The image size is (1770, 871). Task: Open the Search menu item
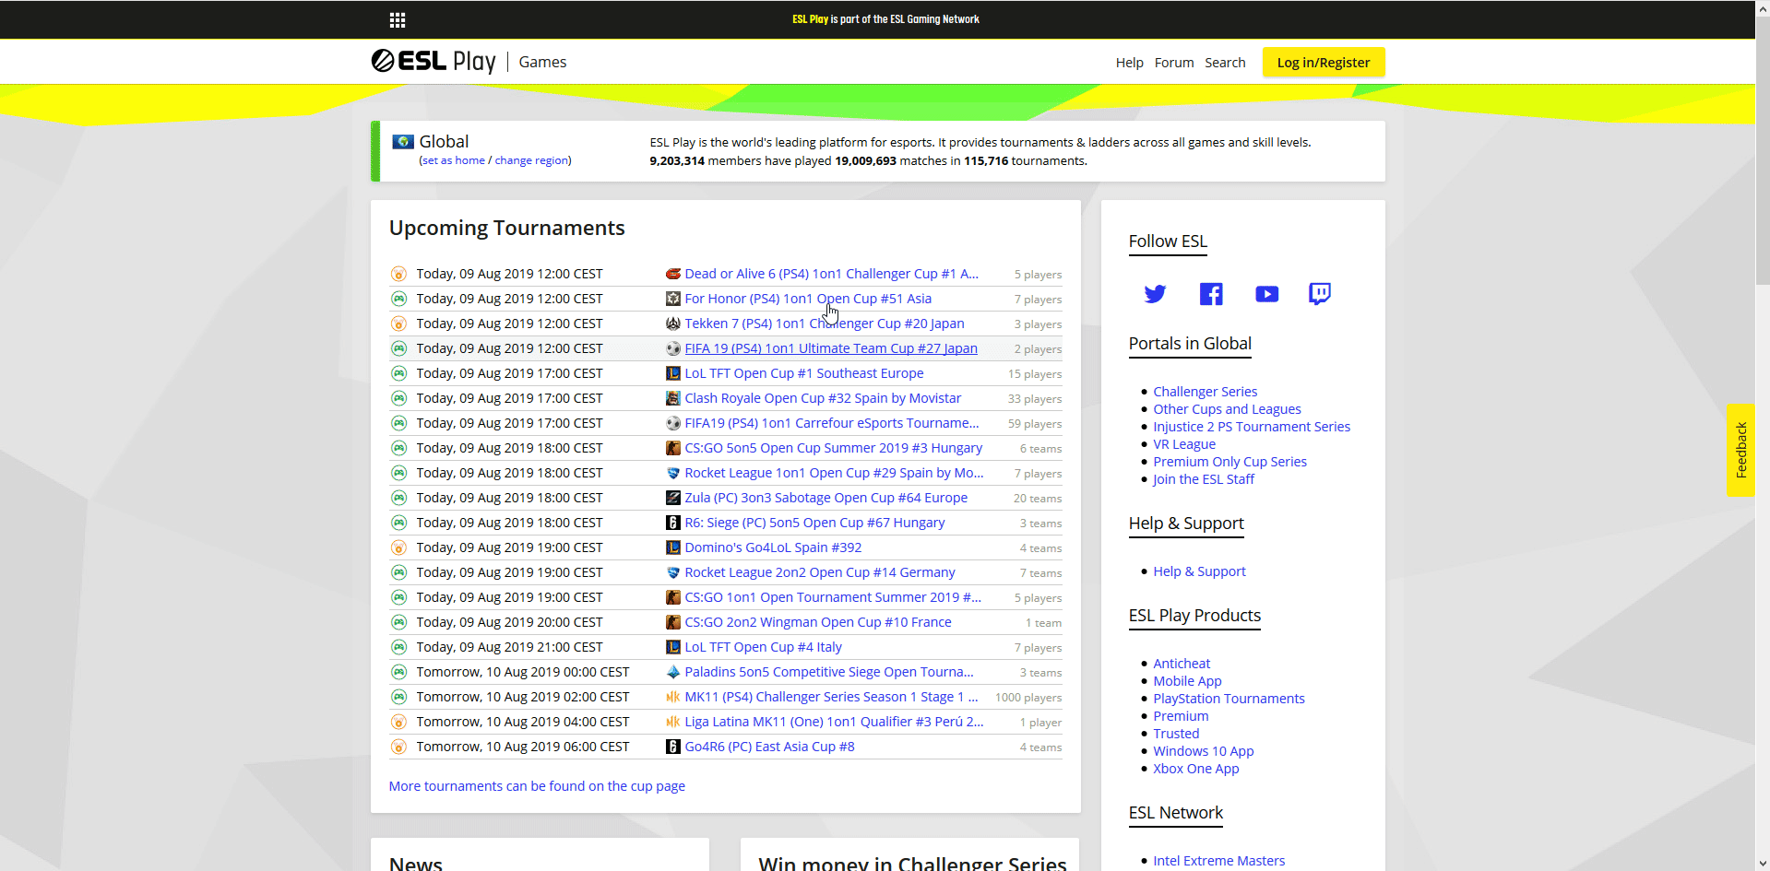click(x=1225, y=63)
